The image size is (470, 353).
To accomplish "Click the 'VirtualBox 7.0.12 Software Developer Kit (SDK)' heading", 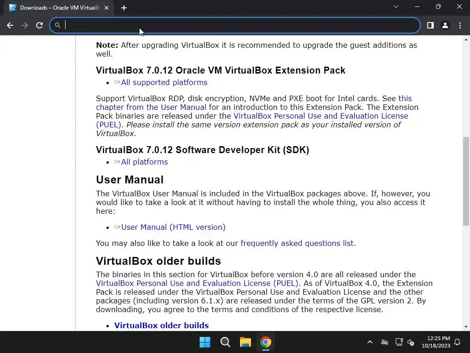I will coord(202,150).
